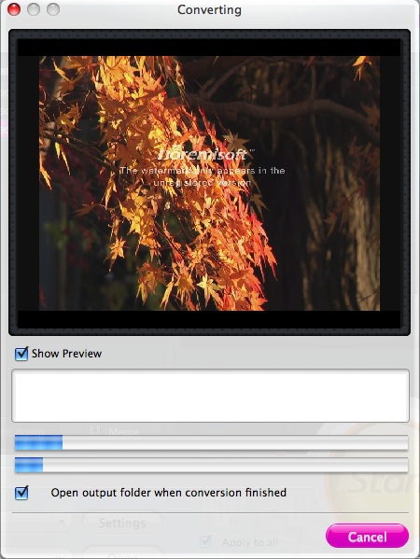This screenshot has height=559, width=420.
Task: Click the Converting window title text
Action: [x=209, y=10]
